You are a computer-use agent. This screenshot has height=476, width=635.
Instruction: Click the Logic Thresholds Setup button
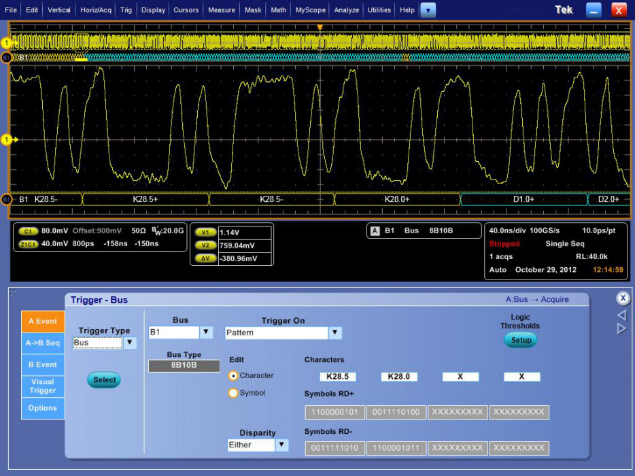tap(521, 340)
